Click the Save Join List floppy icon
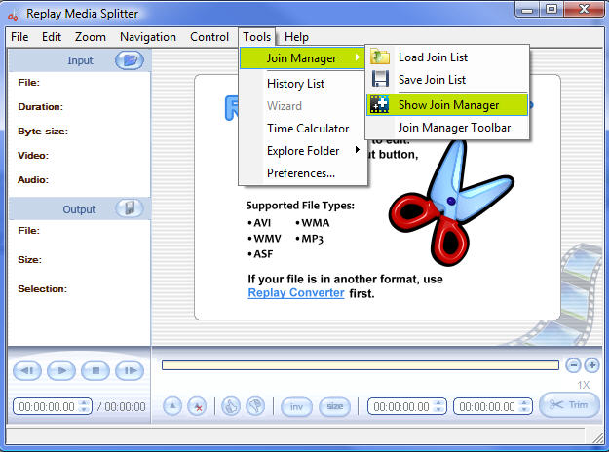Viewport: 609px width, 452px height. click(x=380, y=79)
